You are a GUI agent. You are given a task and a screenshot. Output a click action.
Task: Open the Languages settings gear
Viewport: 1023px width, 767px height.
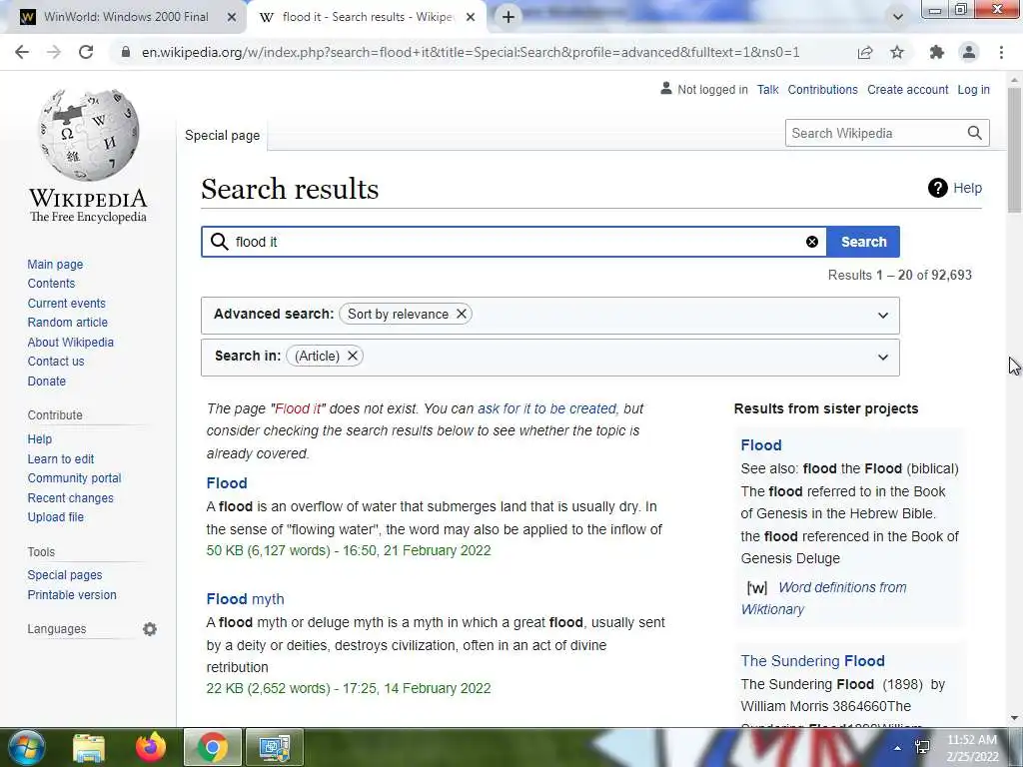click(x=150, y=629)
